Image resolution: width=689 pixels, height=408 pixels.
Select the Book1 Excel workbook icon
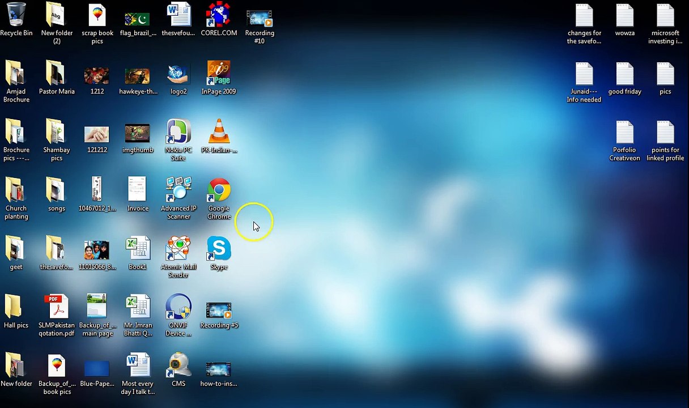(x=137, y=249)
